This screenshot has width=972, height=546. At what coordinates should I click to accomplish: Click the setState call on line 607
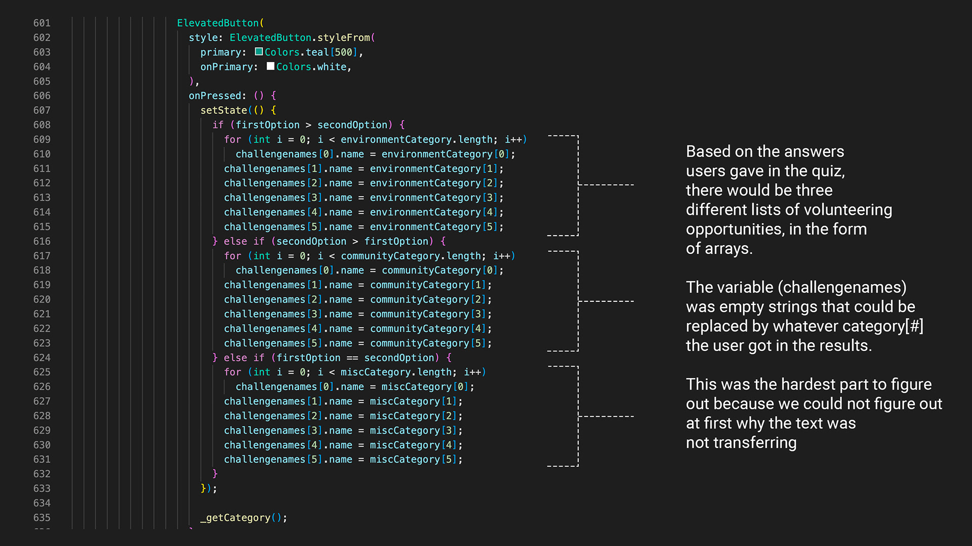(x=224, y=110)
